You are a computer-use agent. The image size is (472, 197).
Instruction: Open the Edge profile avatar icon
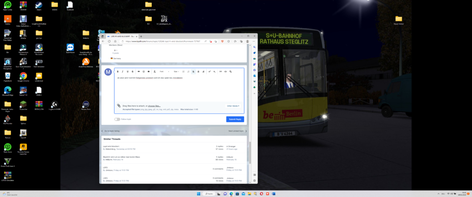(247, 41)
